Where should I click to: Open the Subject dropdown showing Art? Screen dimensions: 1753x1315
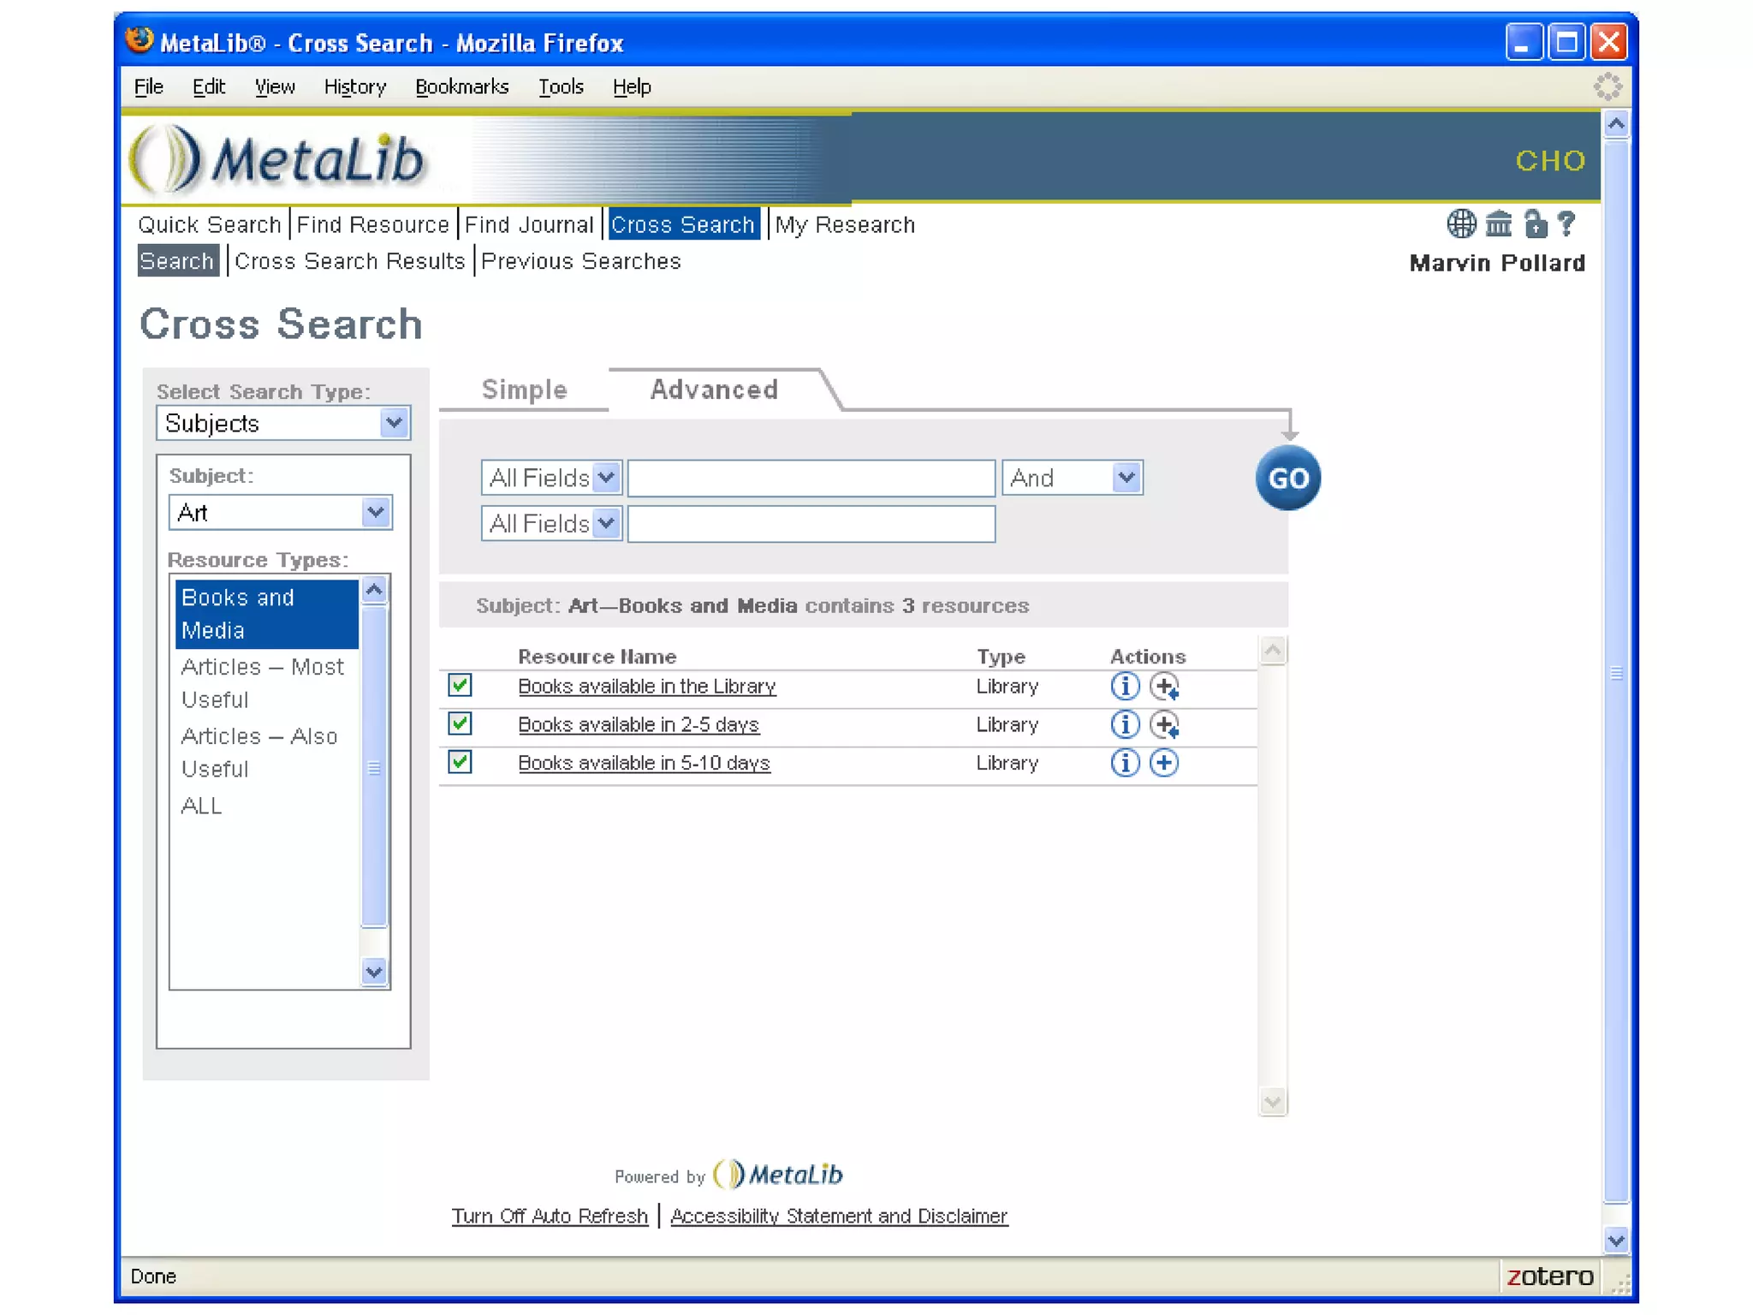(x=281, y=512)
